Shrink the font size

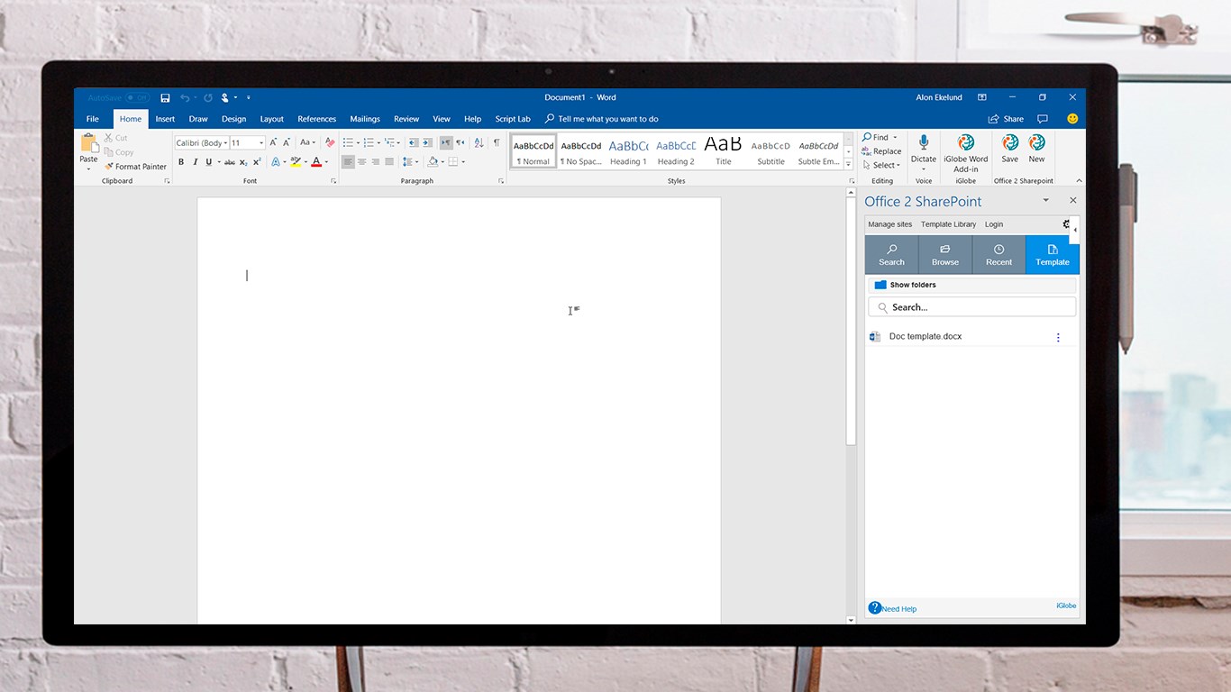tap(287, 142)
